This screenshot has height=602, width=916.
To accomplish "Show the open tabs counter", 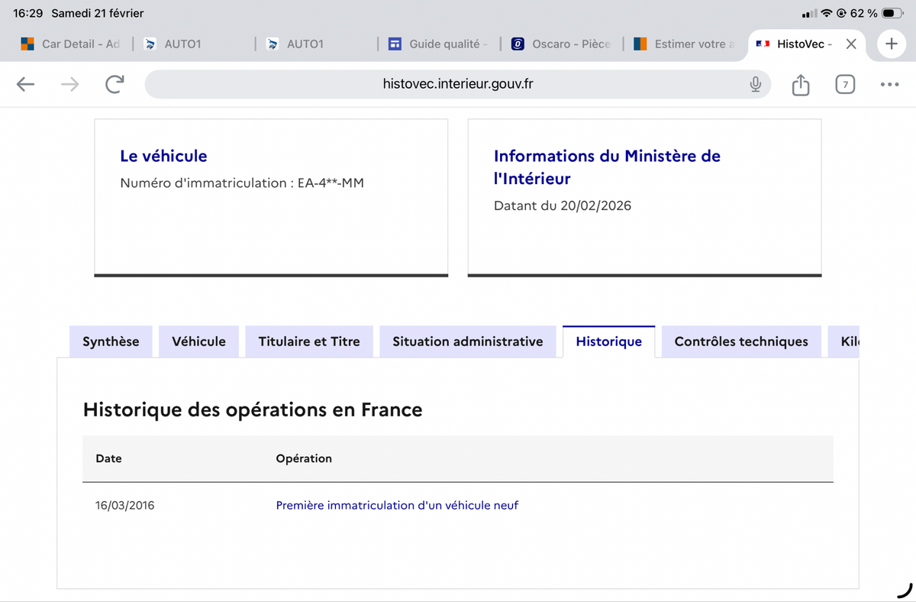I will click(844, 85).
